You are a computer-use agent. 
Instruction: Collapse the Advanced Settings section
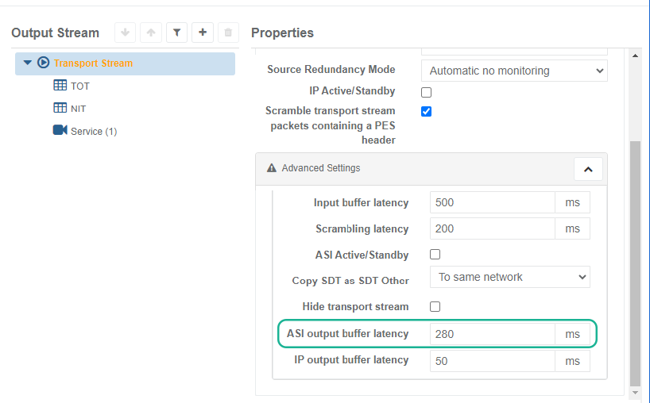tap(588, 169)
